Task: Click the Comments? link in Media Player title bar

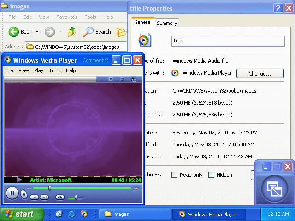Action: coord(95,60)
